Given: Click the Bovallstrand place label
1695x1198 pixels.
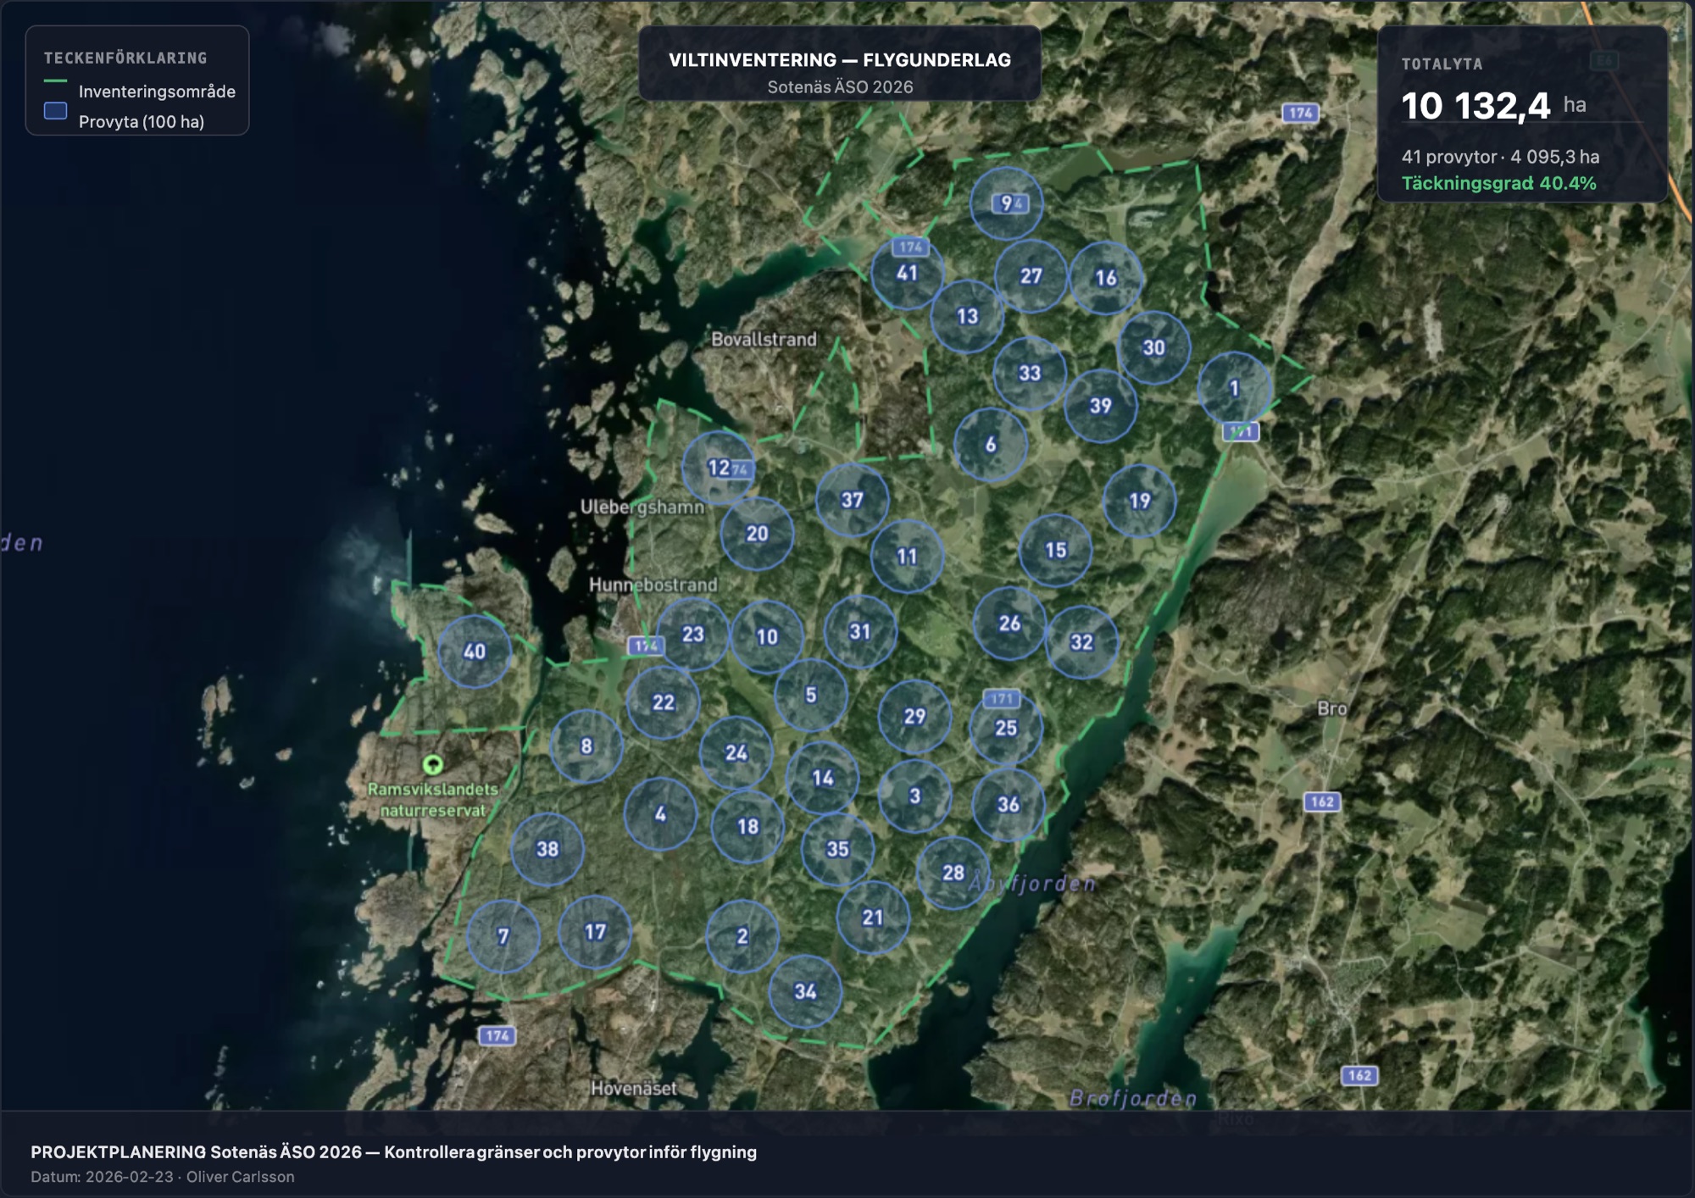Looking at the screenshot, I should click(764, 339).
